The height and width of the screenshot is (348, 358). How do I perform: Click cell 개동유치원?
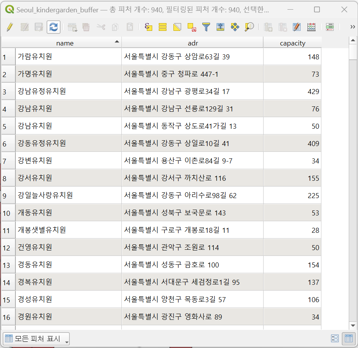point(69,213)
